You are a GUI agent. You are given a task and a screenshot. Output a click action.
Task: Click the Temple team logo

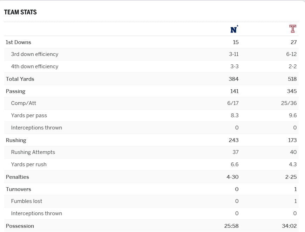pos(293,29)
